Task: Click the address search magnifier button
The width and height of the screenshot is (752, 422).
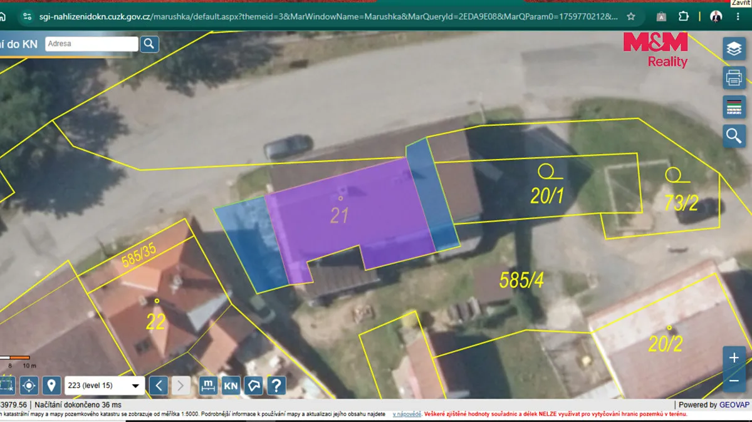Action: (x=149, y=44)
